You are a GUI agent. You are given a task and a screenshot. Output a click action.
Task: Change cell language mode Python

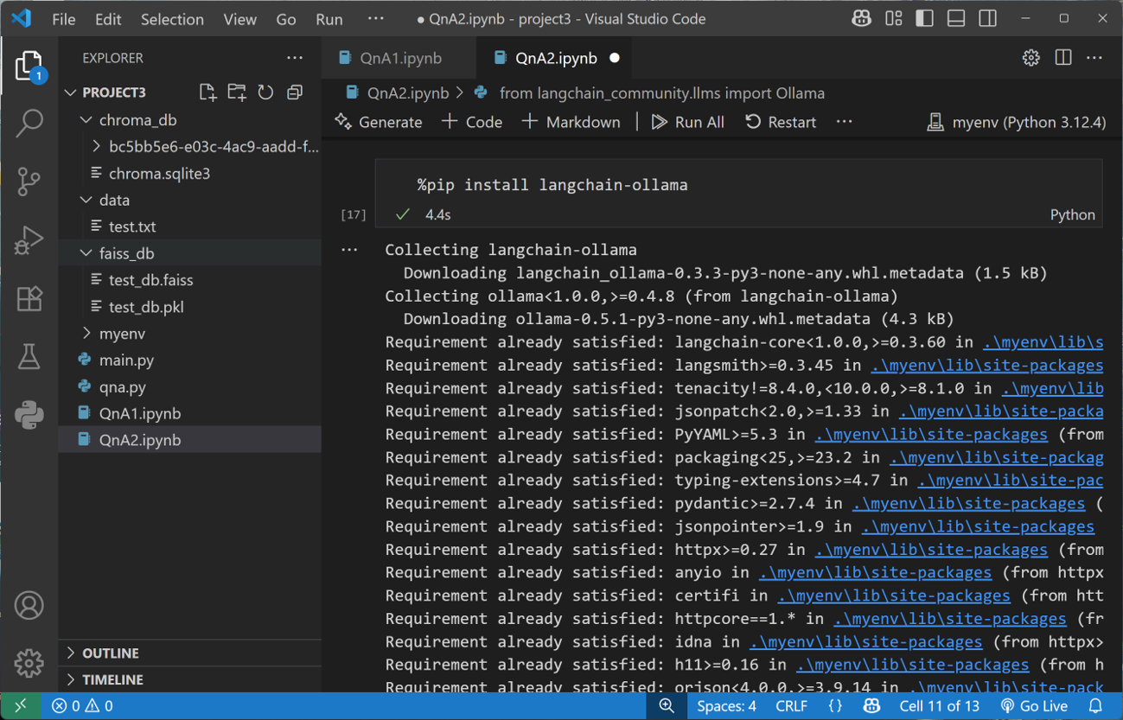click(x=1072, y=215)
